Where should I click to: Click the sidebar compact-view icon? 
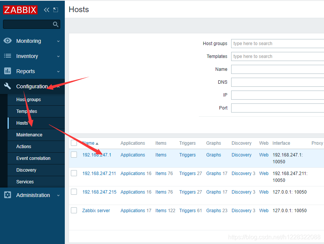(56, 10)
